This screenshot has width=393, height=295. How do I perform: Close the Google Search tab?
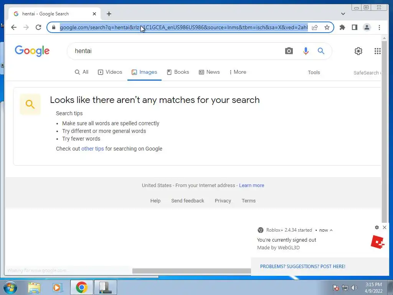[94, 14]
